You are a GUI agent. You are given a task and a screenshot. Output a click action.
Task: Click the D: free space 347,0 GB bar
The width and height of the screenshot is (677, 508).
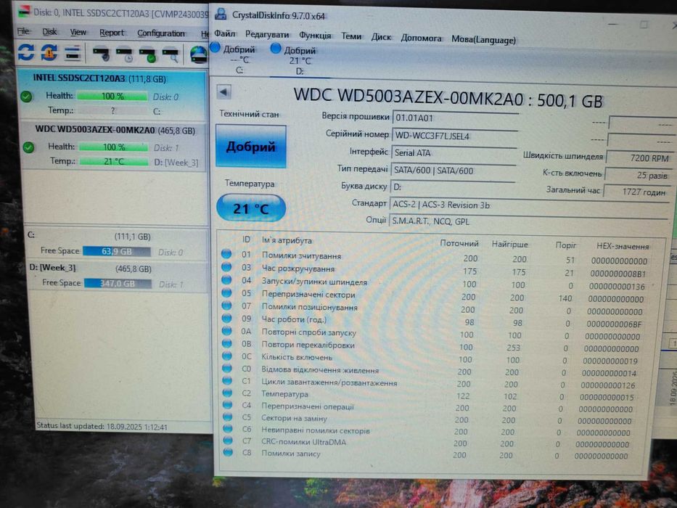118,283
